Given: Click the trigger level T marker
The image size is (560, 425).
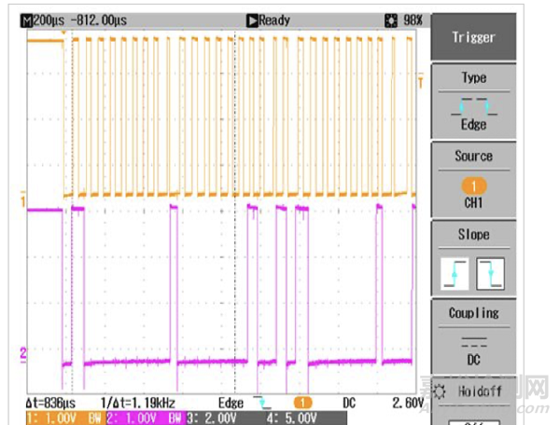Looking at the screenshot, I should coord(421,82).
